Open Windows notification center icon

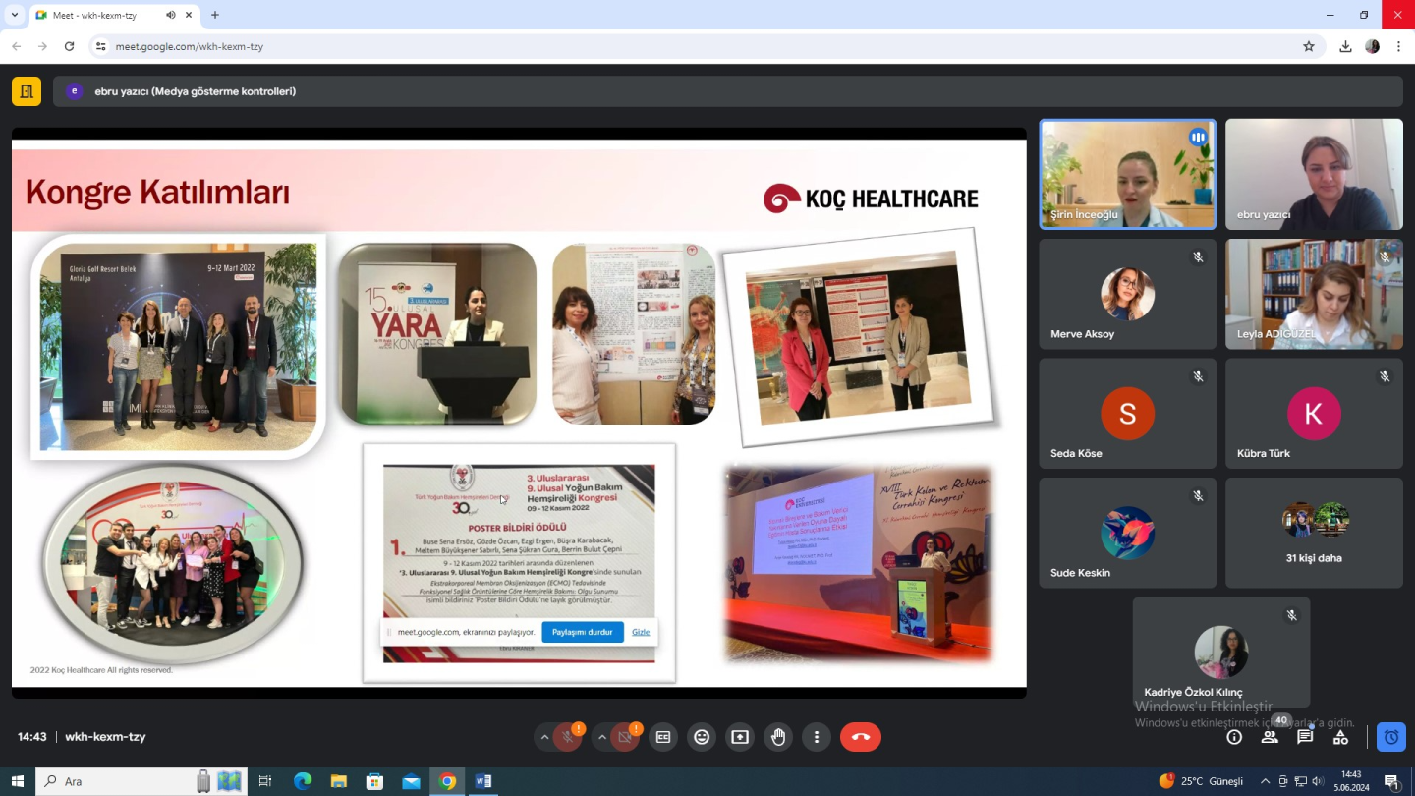pyautogui.click(x=1392, y=781)
